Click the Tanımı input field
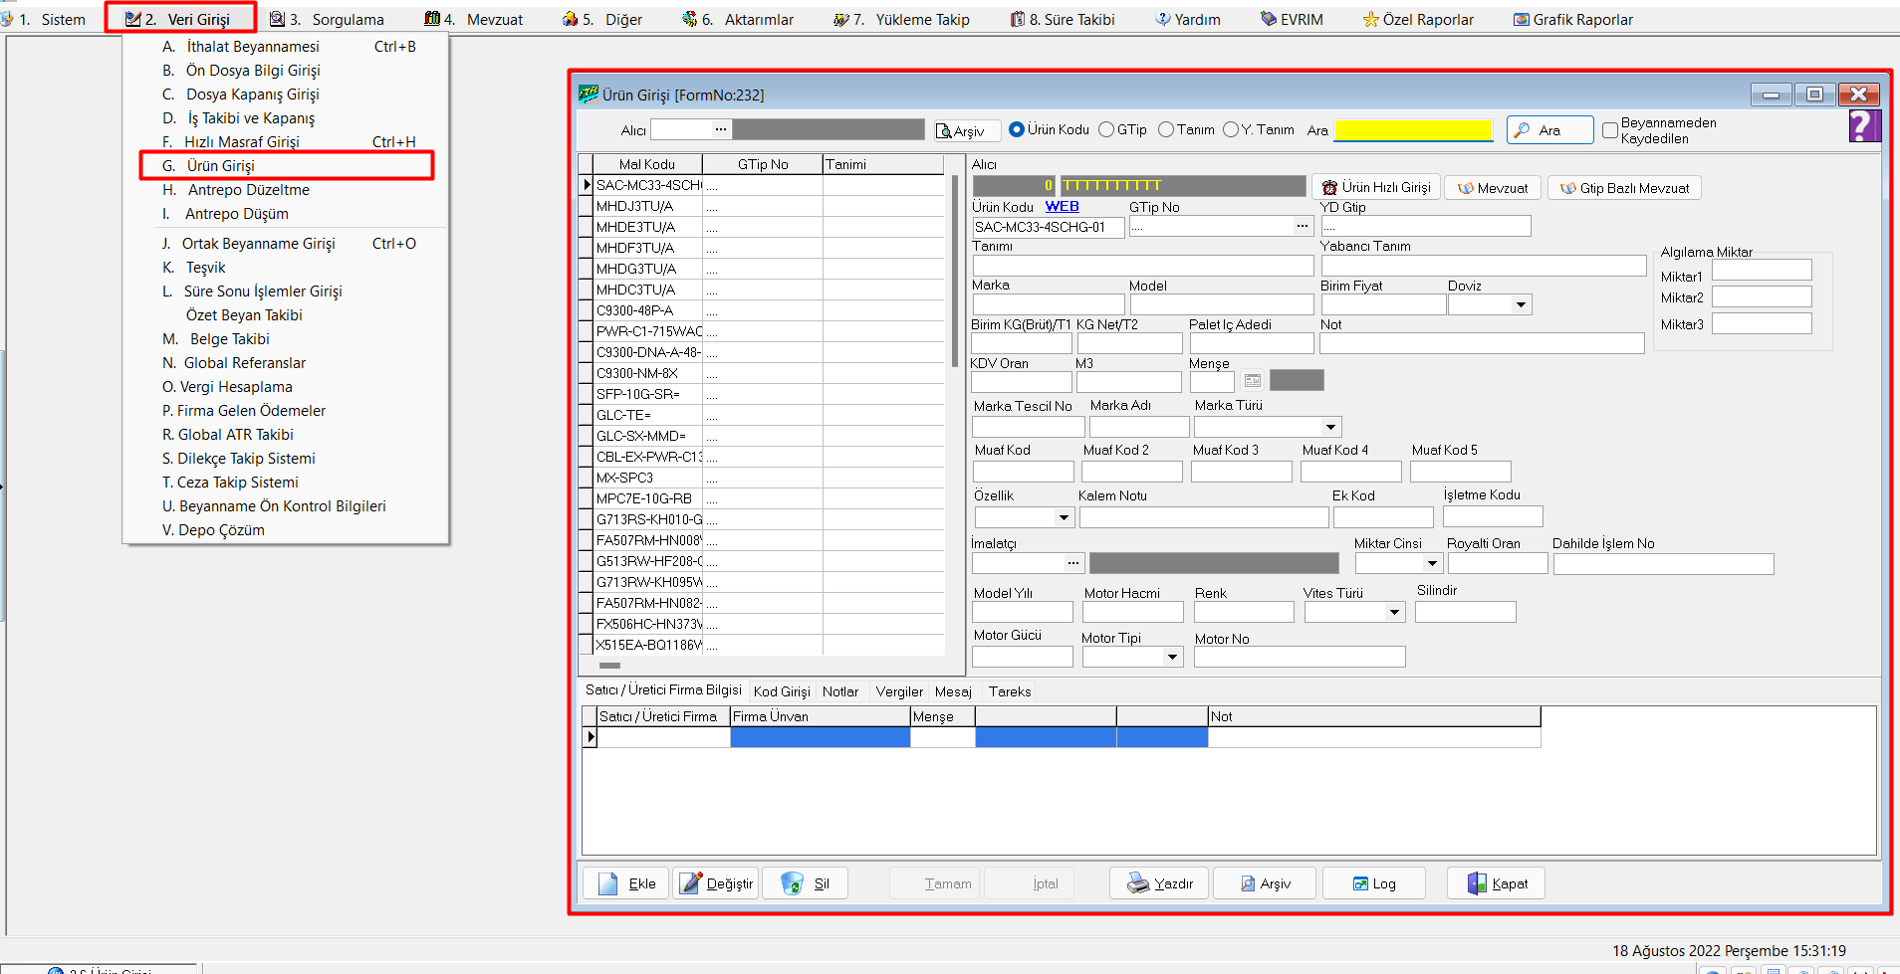Viewport: 1900px width, 974px height. (x=1143, y=266)
